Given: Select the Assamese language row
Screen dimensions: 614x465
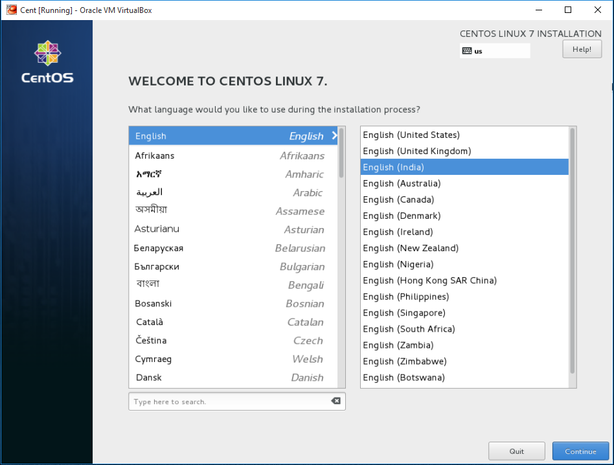Looking at the screenshot, I should coord(233,211).
